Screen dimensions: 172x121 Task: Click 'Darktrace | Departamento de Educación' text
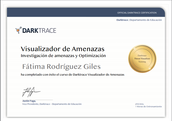pos(139,20)
